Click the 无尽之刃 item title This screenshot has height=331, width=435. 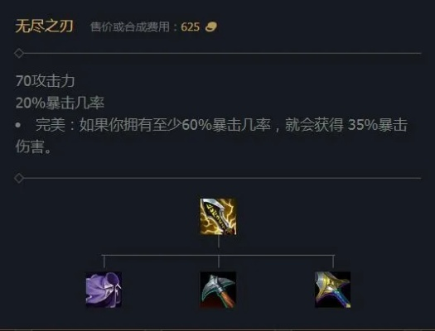click(45, 26)
